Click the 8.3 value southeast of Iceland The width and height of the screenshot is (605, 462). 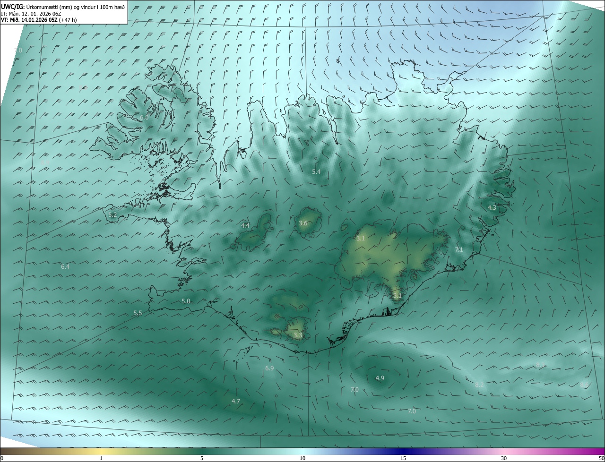coord(541,365)
